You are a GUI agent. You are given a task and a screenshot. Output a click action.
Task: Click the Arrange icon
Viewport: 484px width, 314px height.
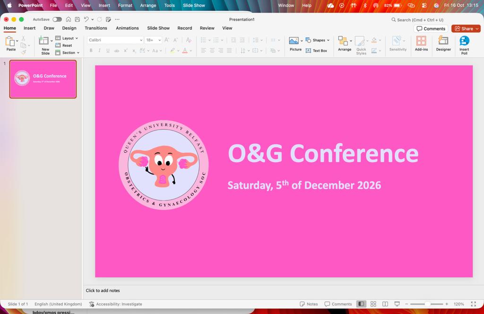tap(343, 41)
